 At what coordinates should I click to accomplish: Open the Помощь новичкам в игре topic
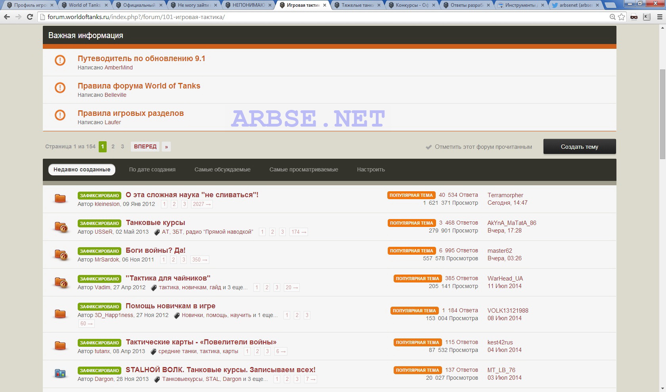click(170, 306)
